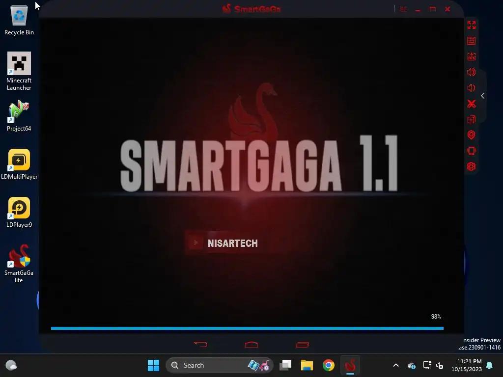503x377 pixels.
Task: Click the 98% loading text
Action: pyautogui.click(x=436, y=317)
